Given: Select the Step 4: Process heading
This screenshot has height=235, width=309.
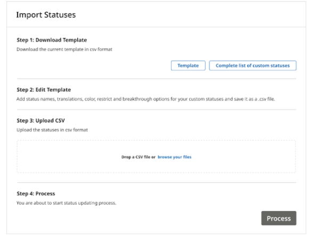Looking at the screenshot, I should (36, 193).
